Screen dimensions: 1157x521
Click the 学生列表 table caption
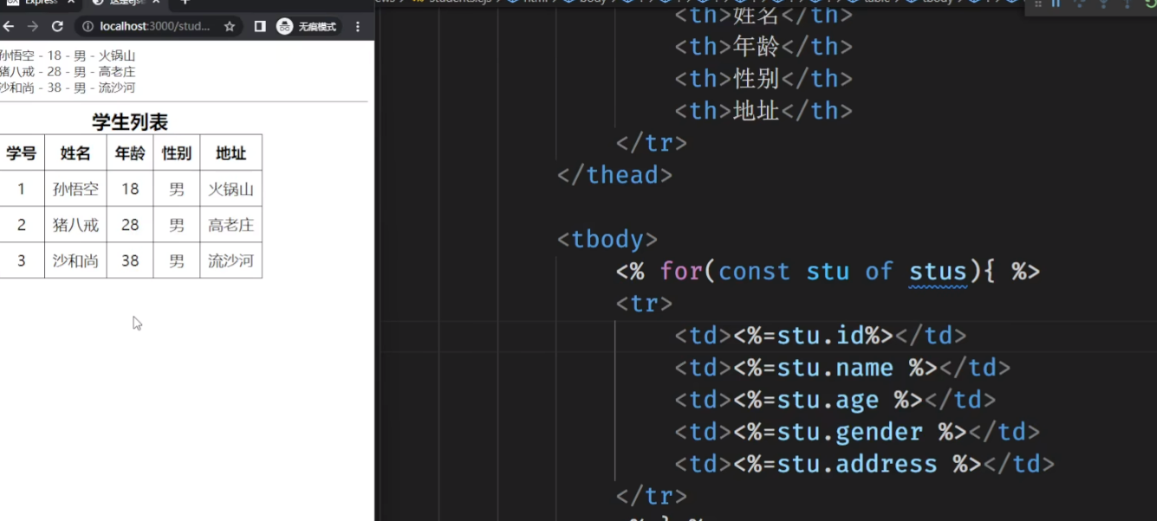coord(130,122)
